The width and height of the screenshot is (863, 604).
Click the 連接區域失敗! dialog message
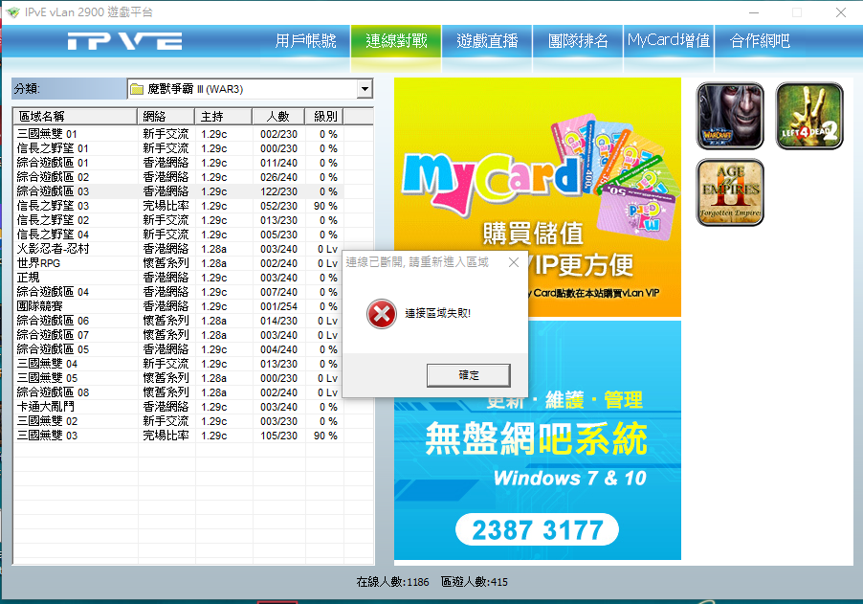(x=438, y=313)
